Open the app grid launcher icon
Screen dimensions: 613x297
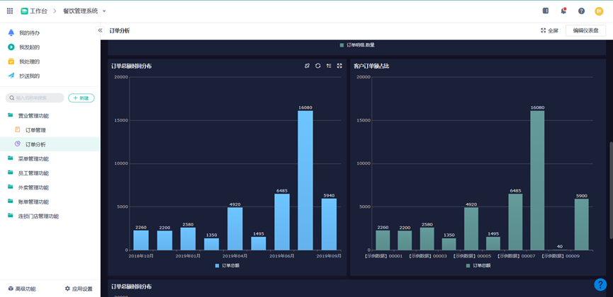pos(10,11)
